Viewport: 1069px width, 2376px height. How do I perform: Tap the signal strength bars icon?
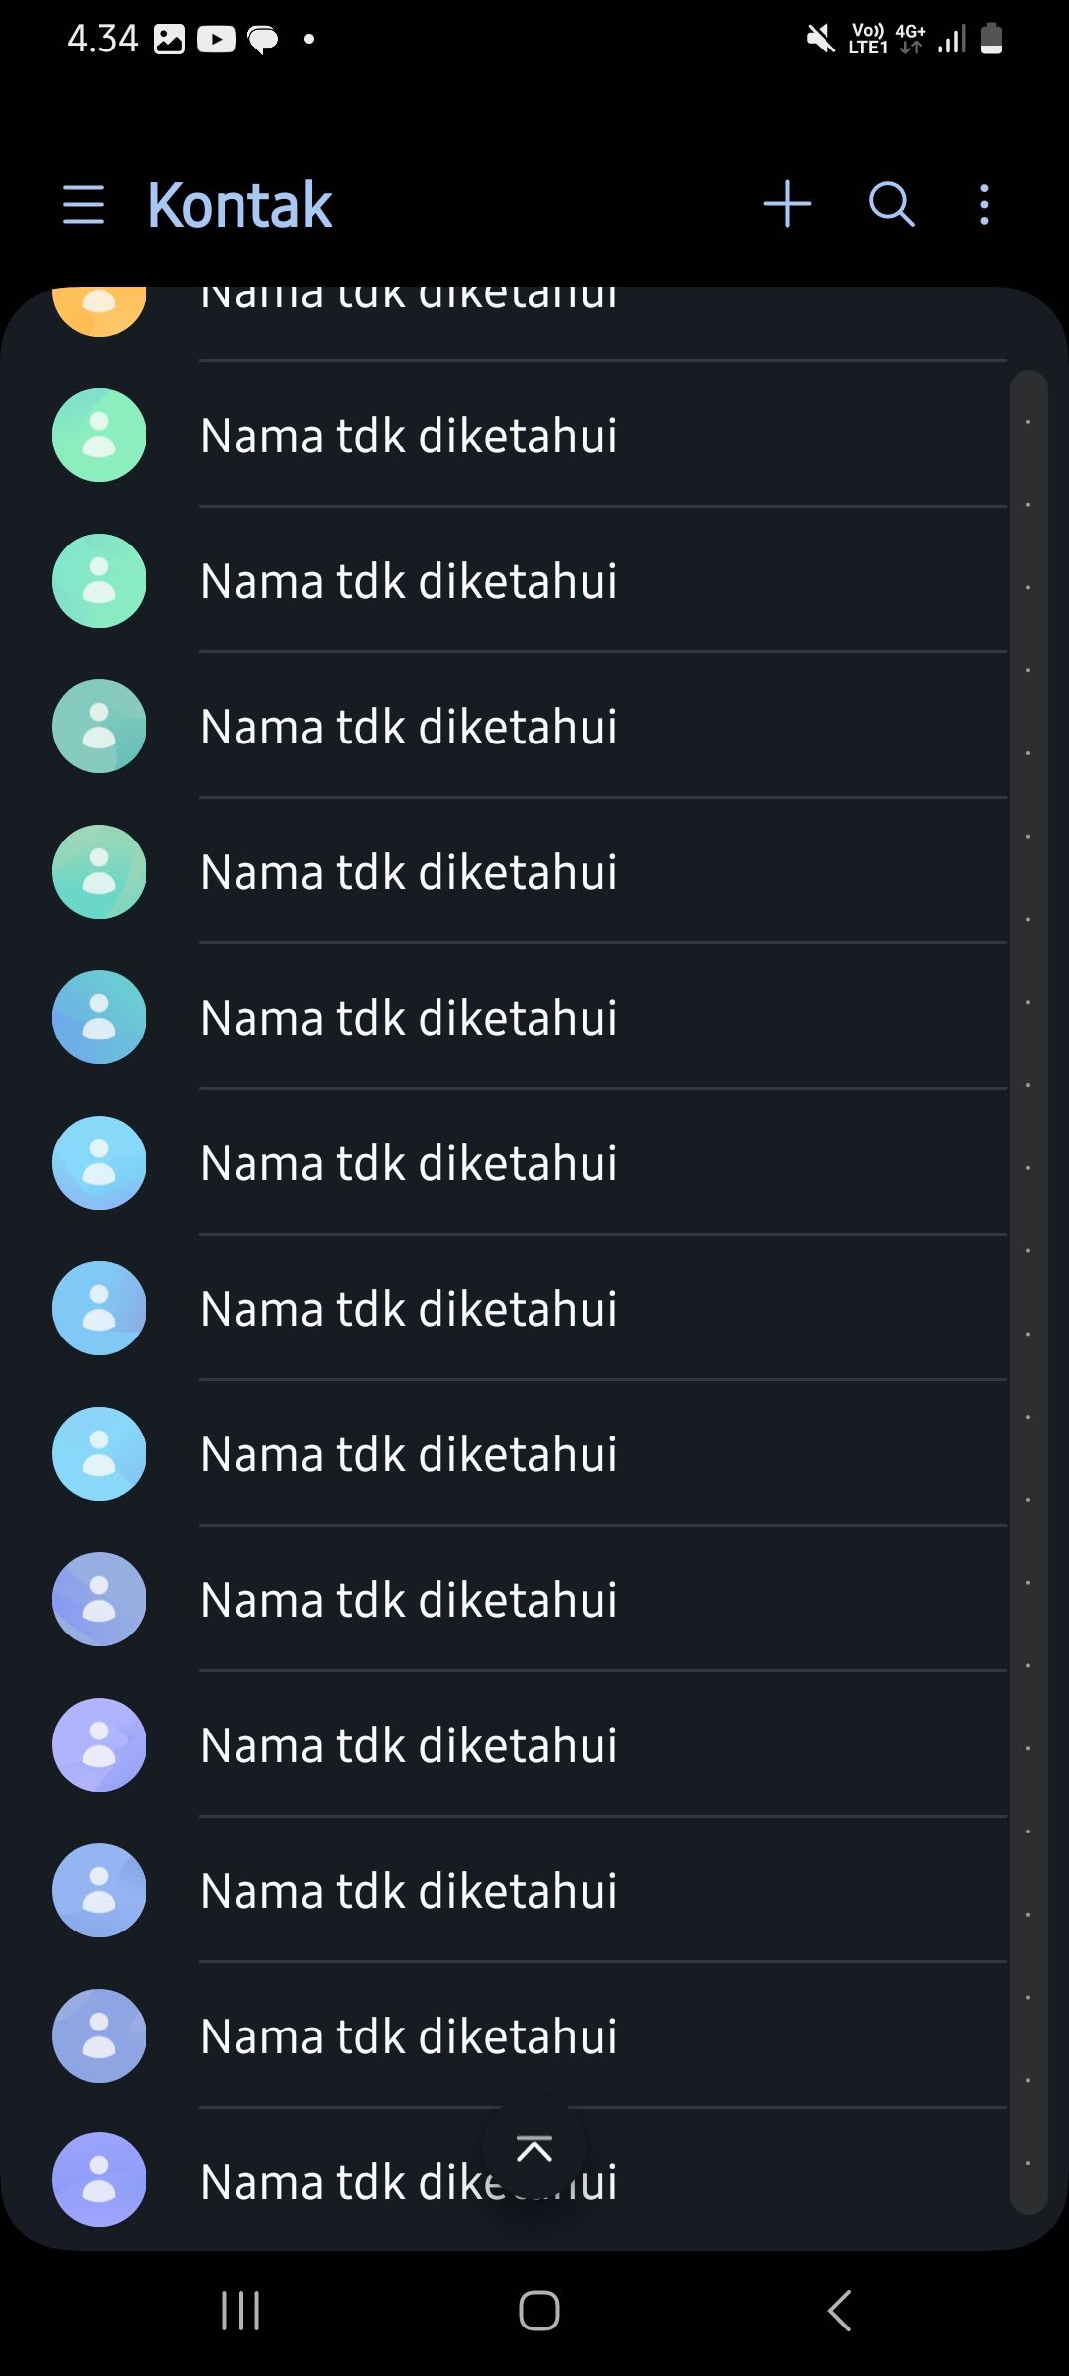(x=951, y=41)
